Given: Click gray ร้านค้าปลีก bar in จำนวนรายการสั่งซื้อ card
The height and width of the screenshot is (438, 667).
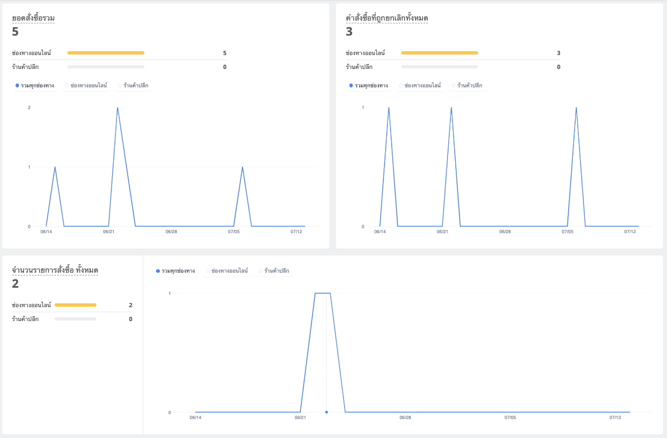Looking at the screenshot, I should tap(75, 319).
